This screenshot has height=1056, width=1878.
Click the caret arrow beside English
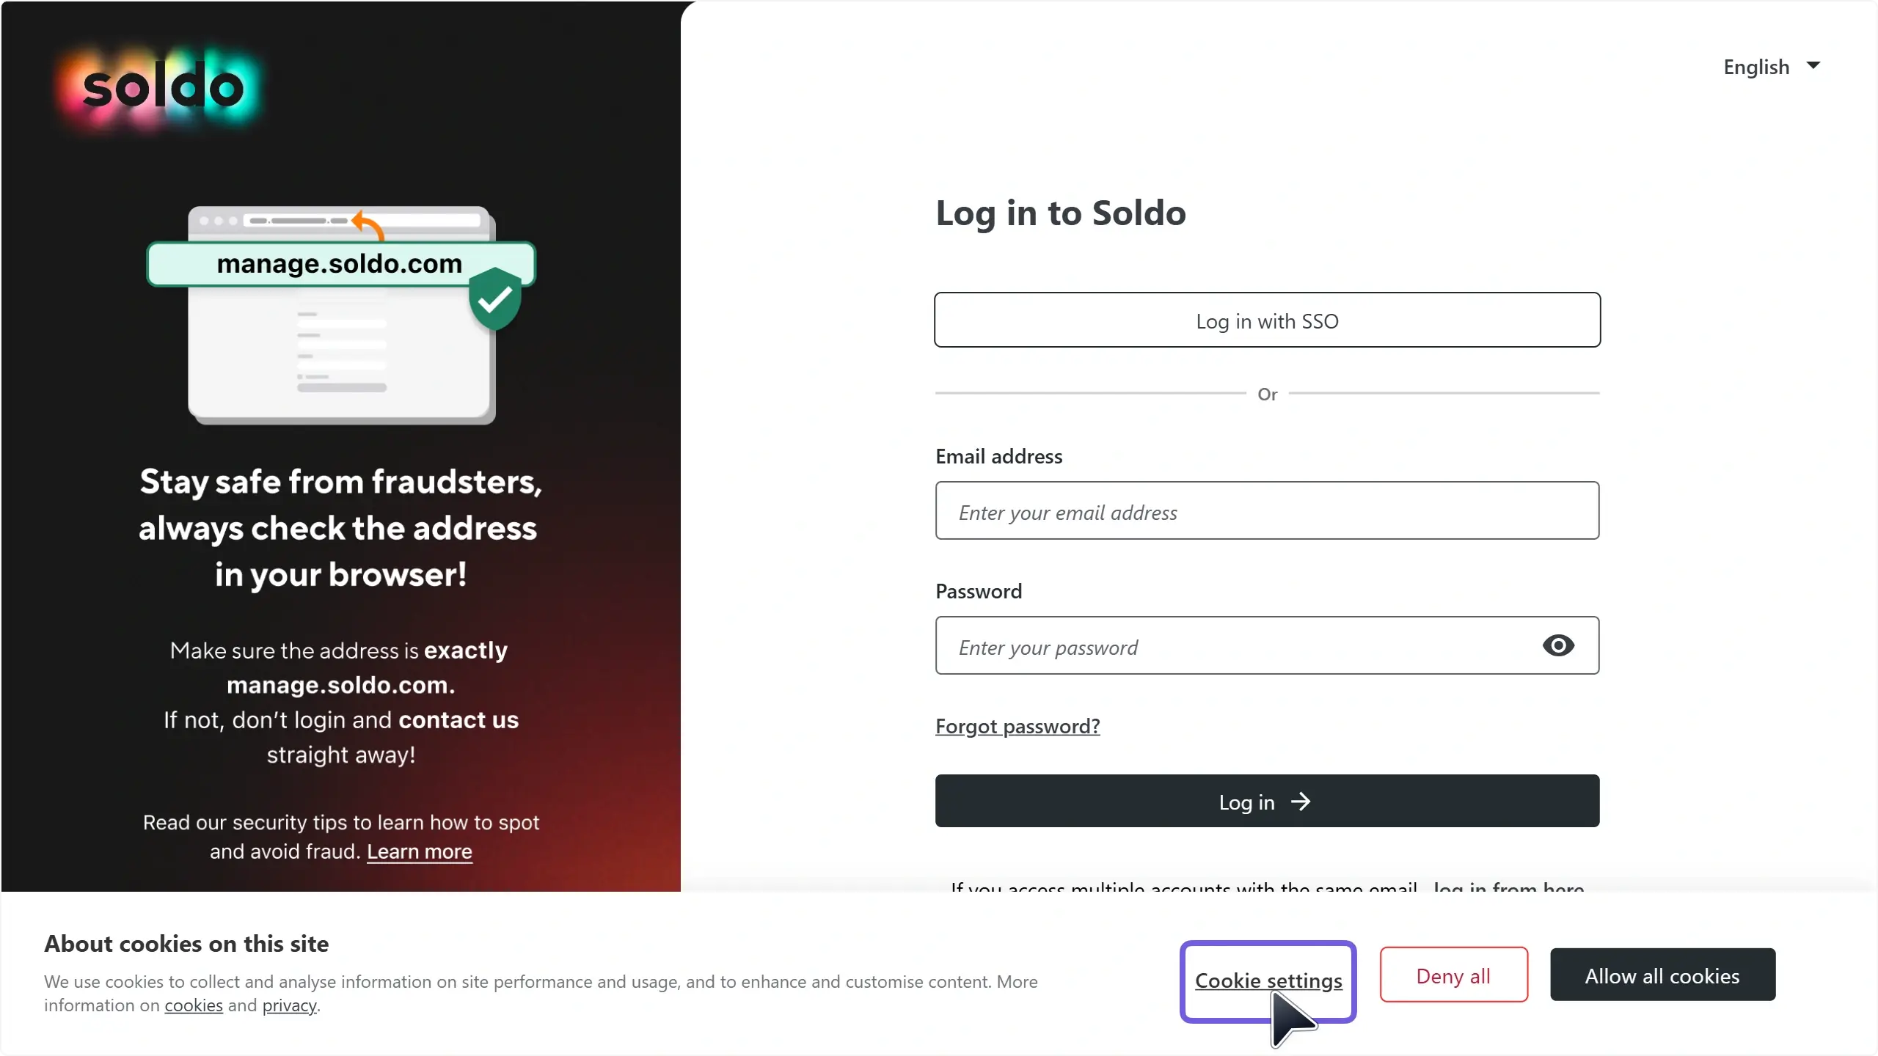click(x=1813, y=65)
